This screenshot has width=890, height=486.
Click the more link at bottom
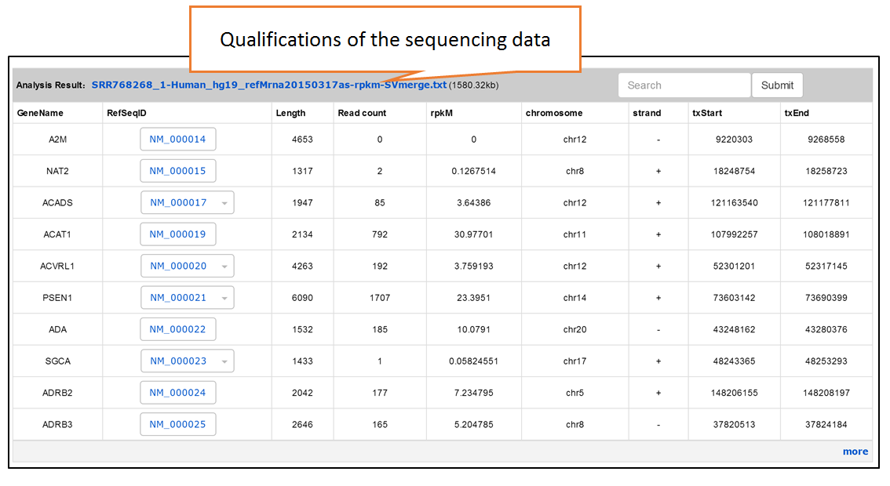point(855,452)
